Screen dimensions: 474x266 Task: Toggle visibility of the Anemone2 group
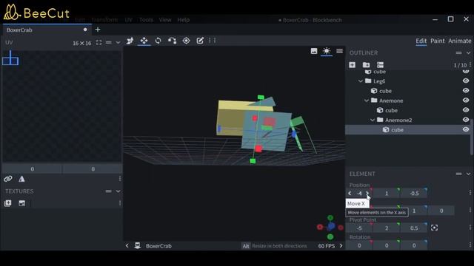point(466,120)
